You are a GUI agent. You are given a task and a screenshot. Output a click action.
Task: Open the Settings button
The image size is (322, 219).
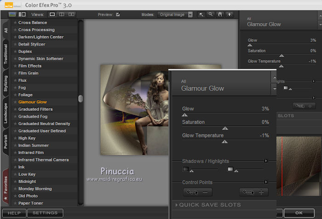click(45, 213)
